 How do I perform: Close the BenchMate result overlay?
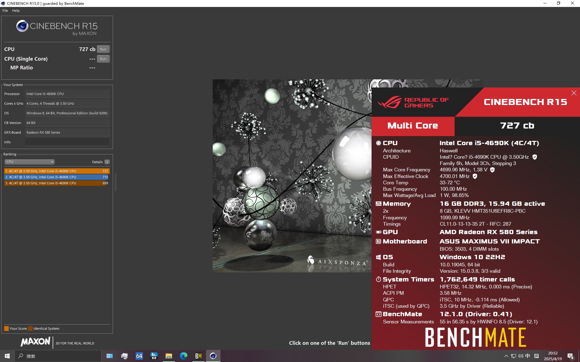click(574, 93)
